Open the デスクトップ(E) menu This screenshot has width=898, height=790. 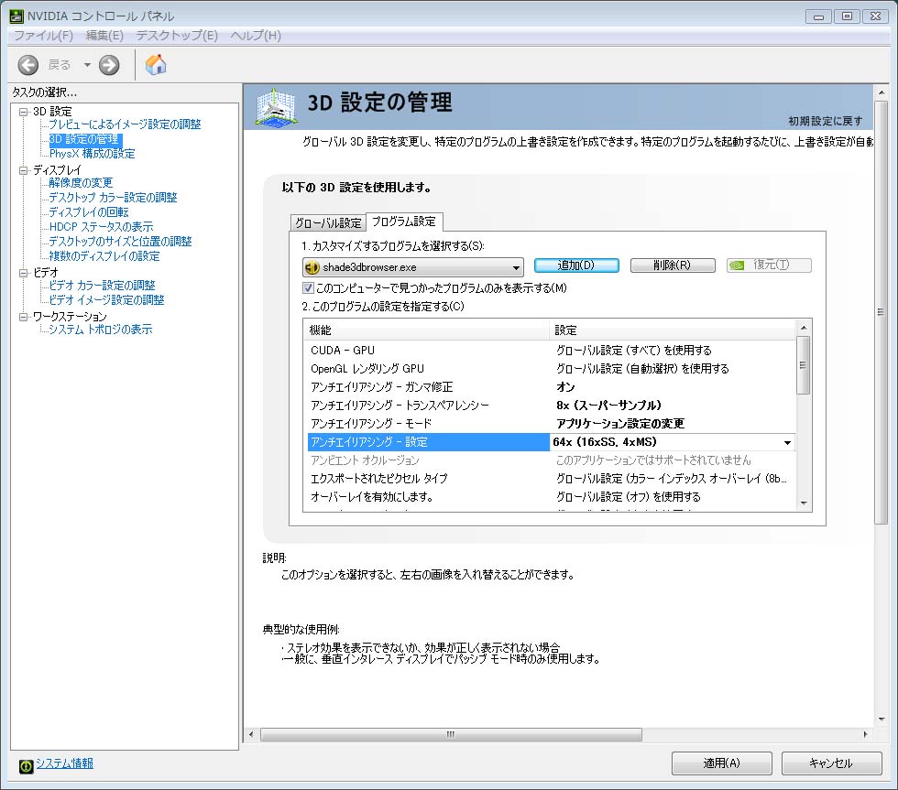click(176, 36)
